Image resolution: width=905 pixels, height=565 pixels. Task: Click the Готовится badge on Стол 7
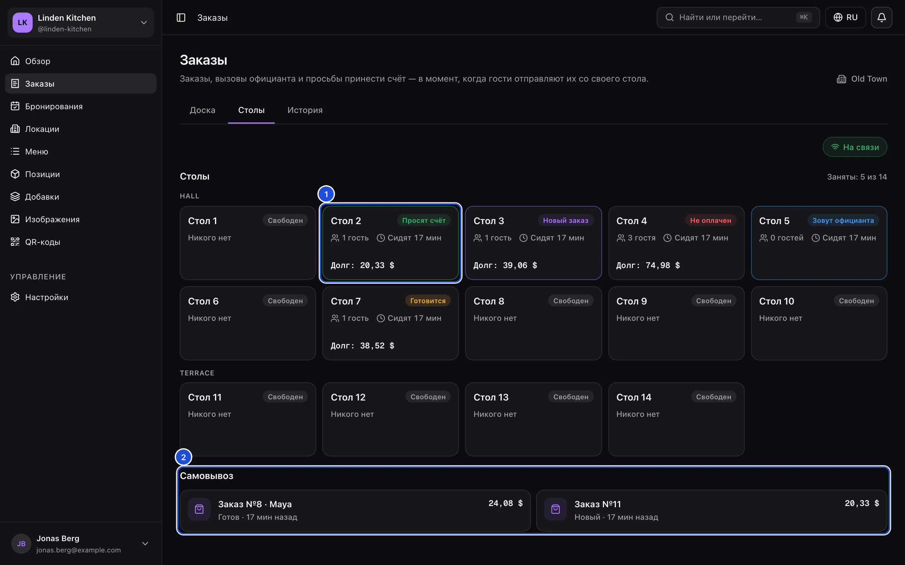point(428,301)
